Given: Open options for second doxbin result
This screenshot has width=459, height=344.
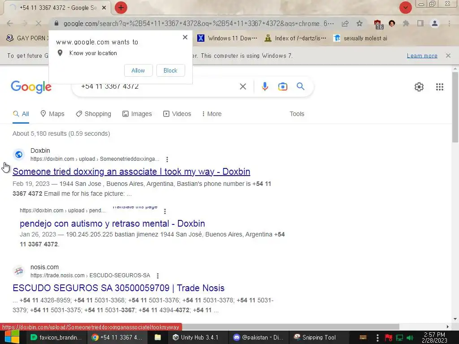Looking at the screenshot, I should coord(165,211).
